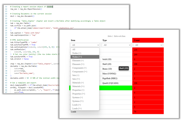Select 'Properties (=)' filter option
This screenshot has width=184, height=123.
tap(85, 90)
